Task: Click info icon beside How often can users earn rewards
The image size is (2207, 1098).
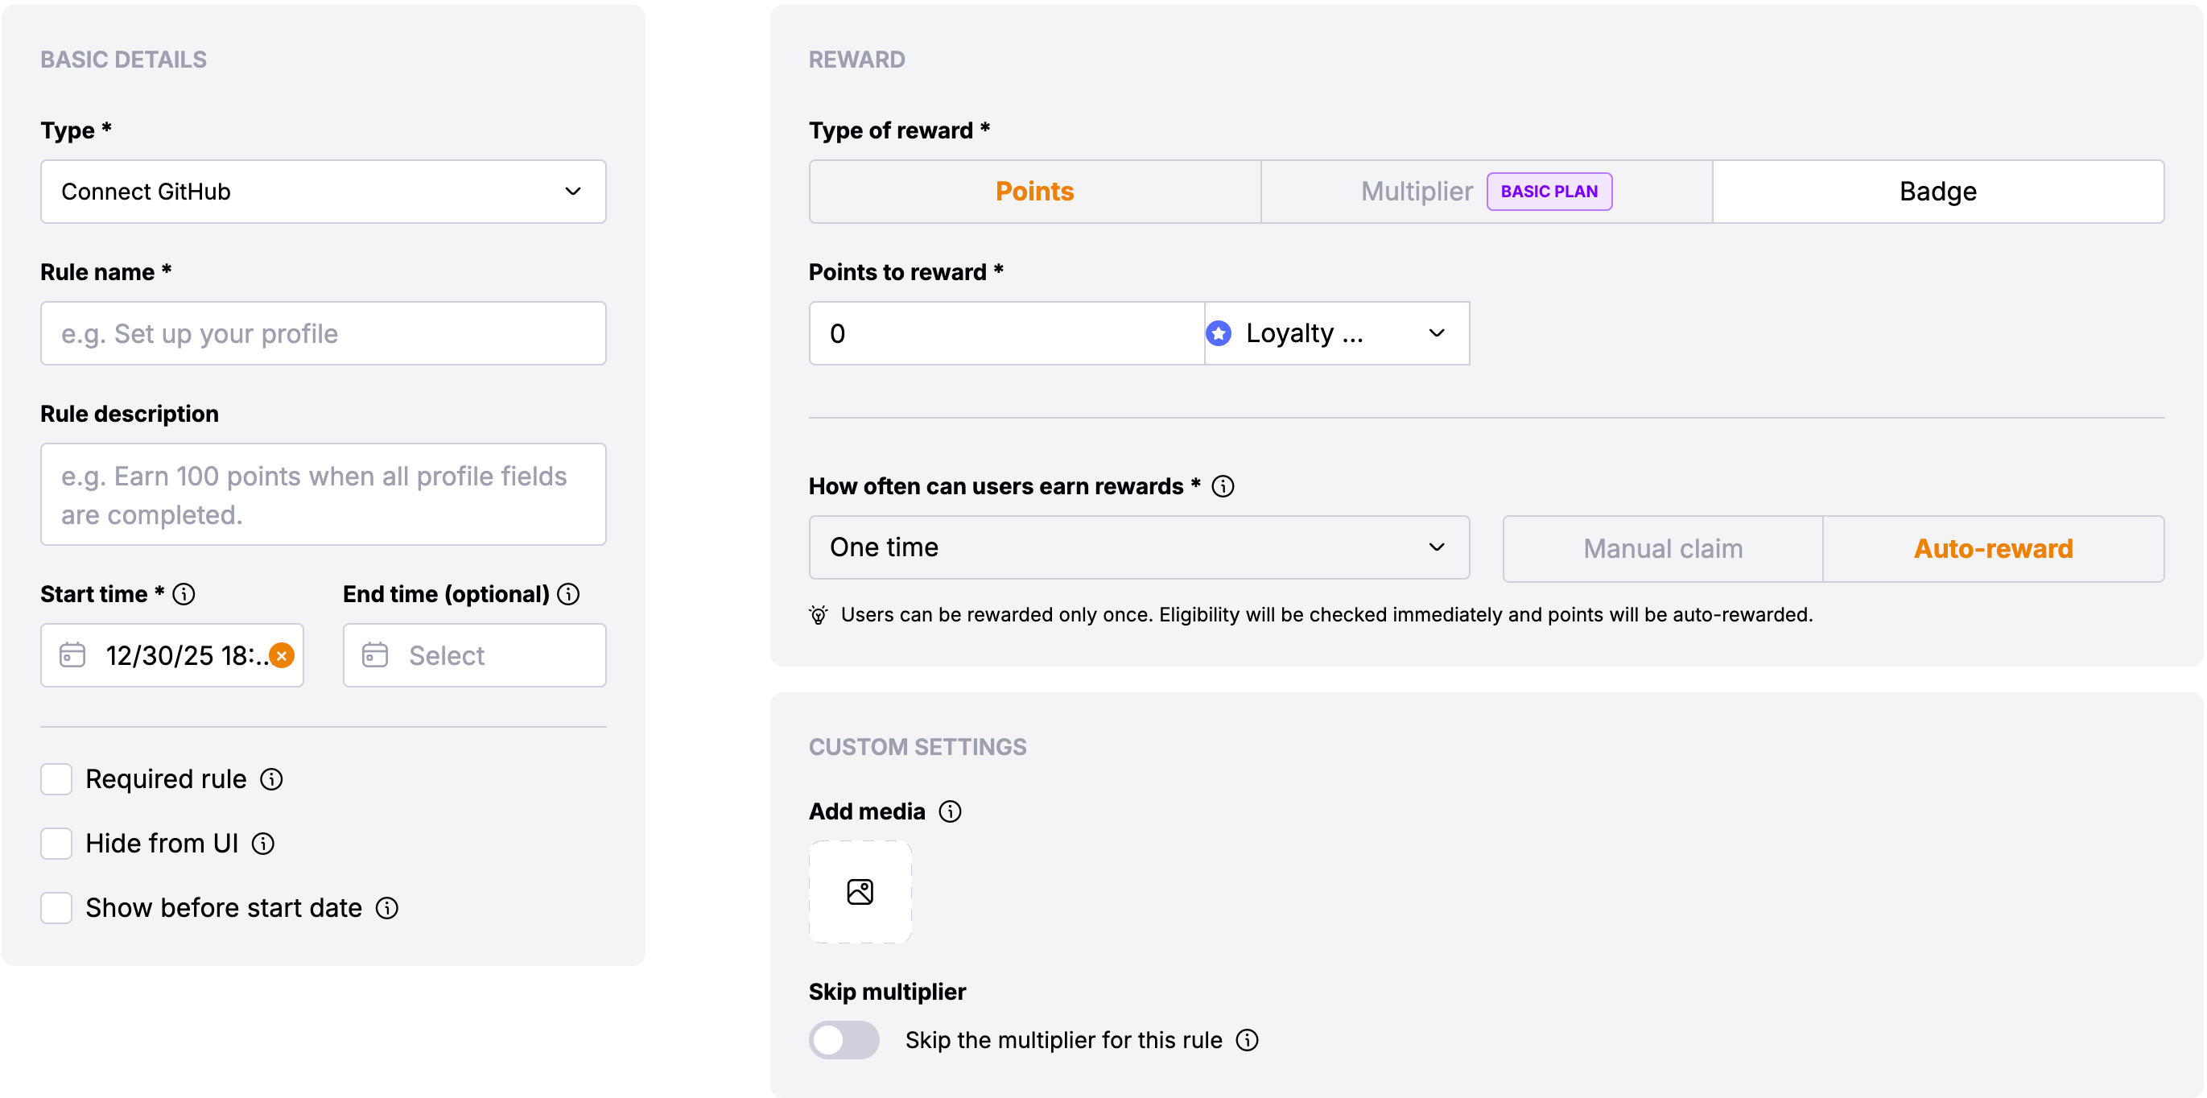Action: [1223, 486]
